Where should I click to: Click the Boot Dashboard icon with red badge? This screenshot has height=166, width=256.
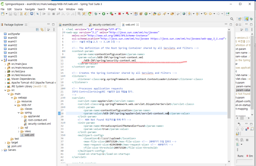pyautogui.click(x=90, y=14)
